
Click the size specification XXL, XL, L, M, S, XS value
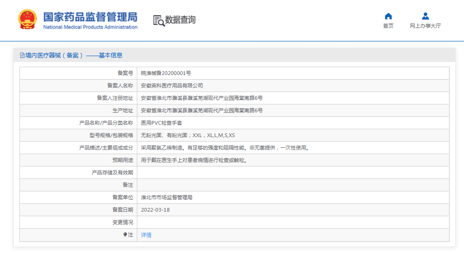coord(213,135)
